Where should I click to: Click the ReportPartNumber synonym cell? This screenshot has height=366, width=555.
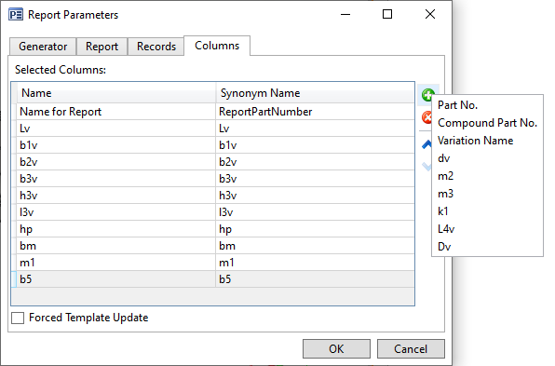[315, 112]
